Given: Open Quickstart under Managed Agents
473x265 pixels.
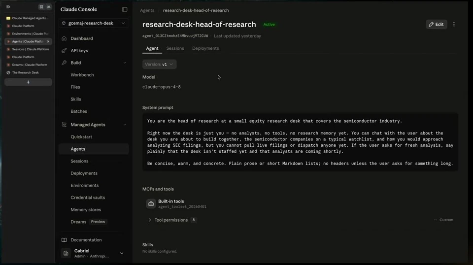Looking at the screenshot, I should tap(94, 137).
